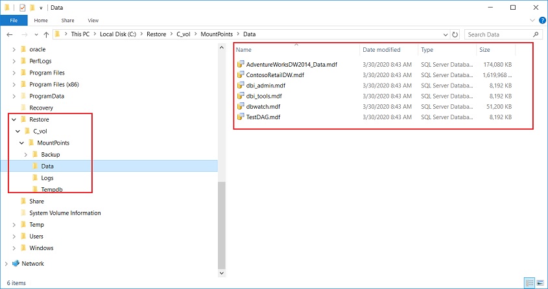This screenshot has height=289, width=548.
Task: Switch to Details view layout
Action: tap(529, 283)
